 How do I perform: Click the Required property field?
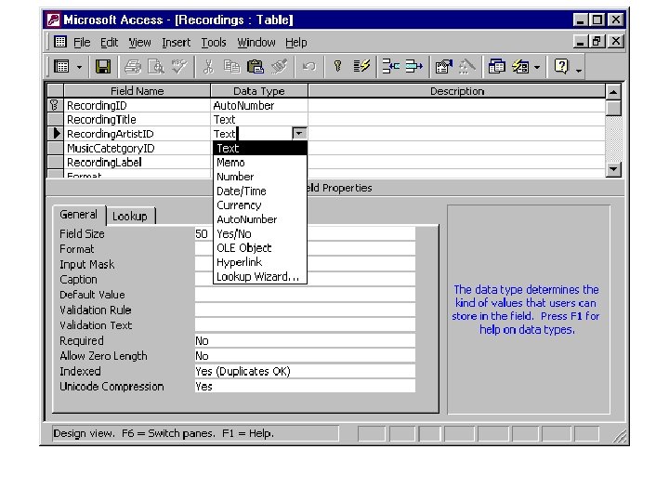305,340
